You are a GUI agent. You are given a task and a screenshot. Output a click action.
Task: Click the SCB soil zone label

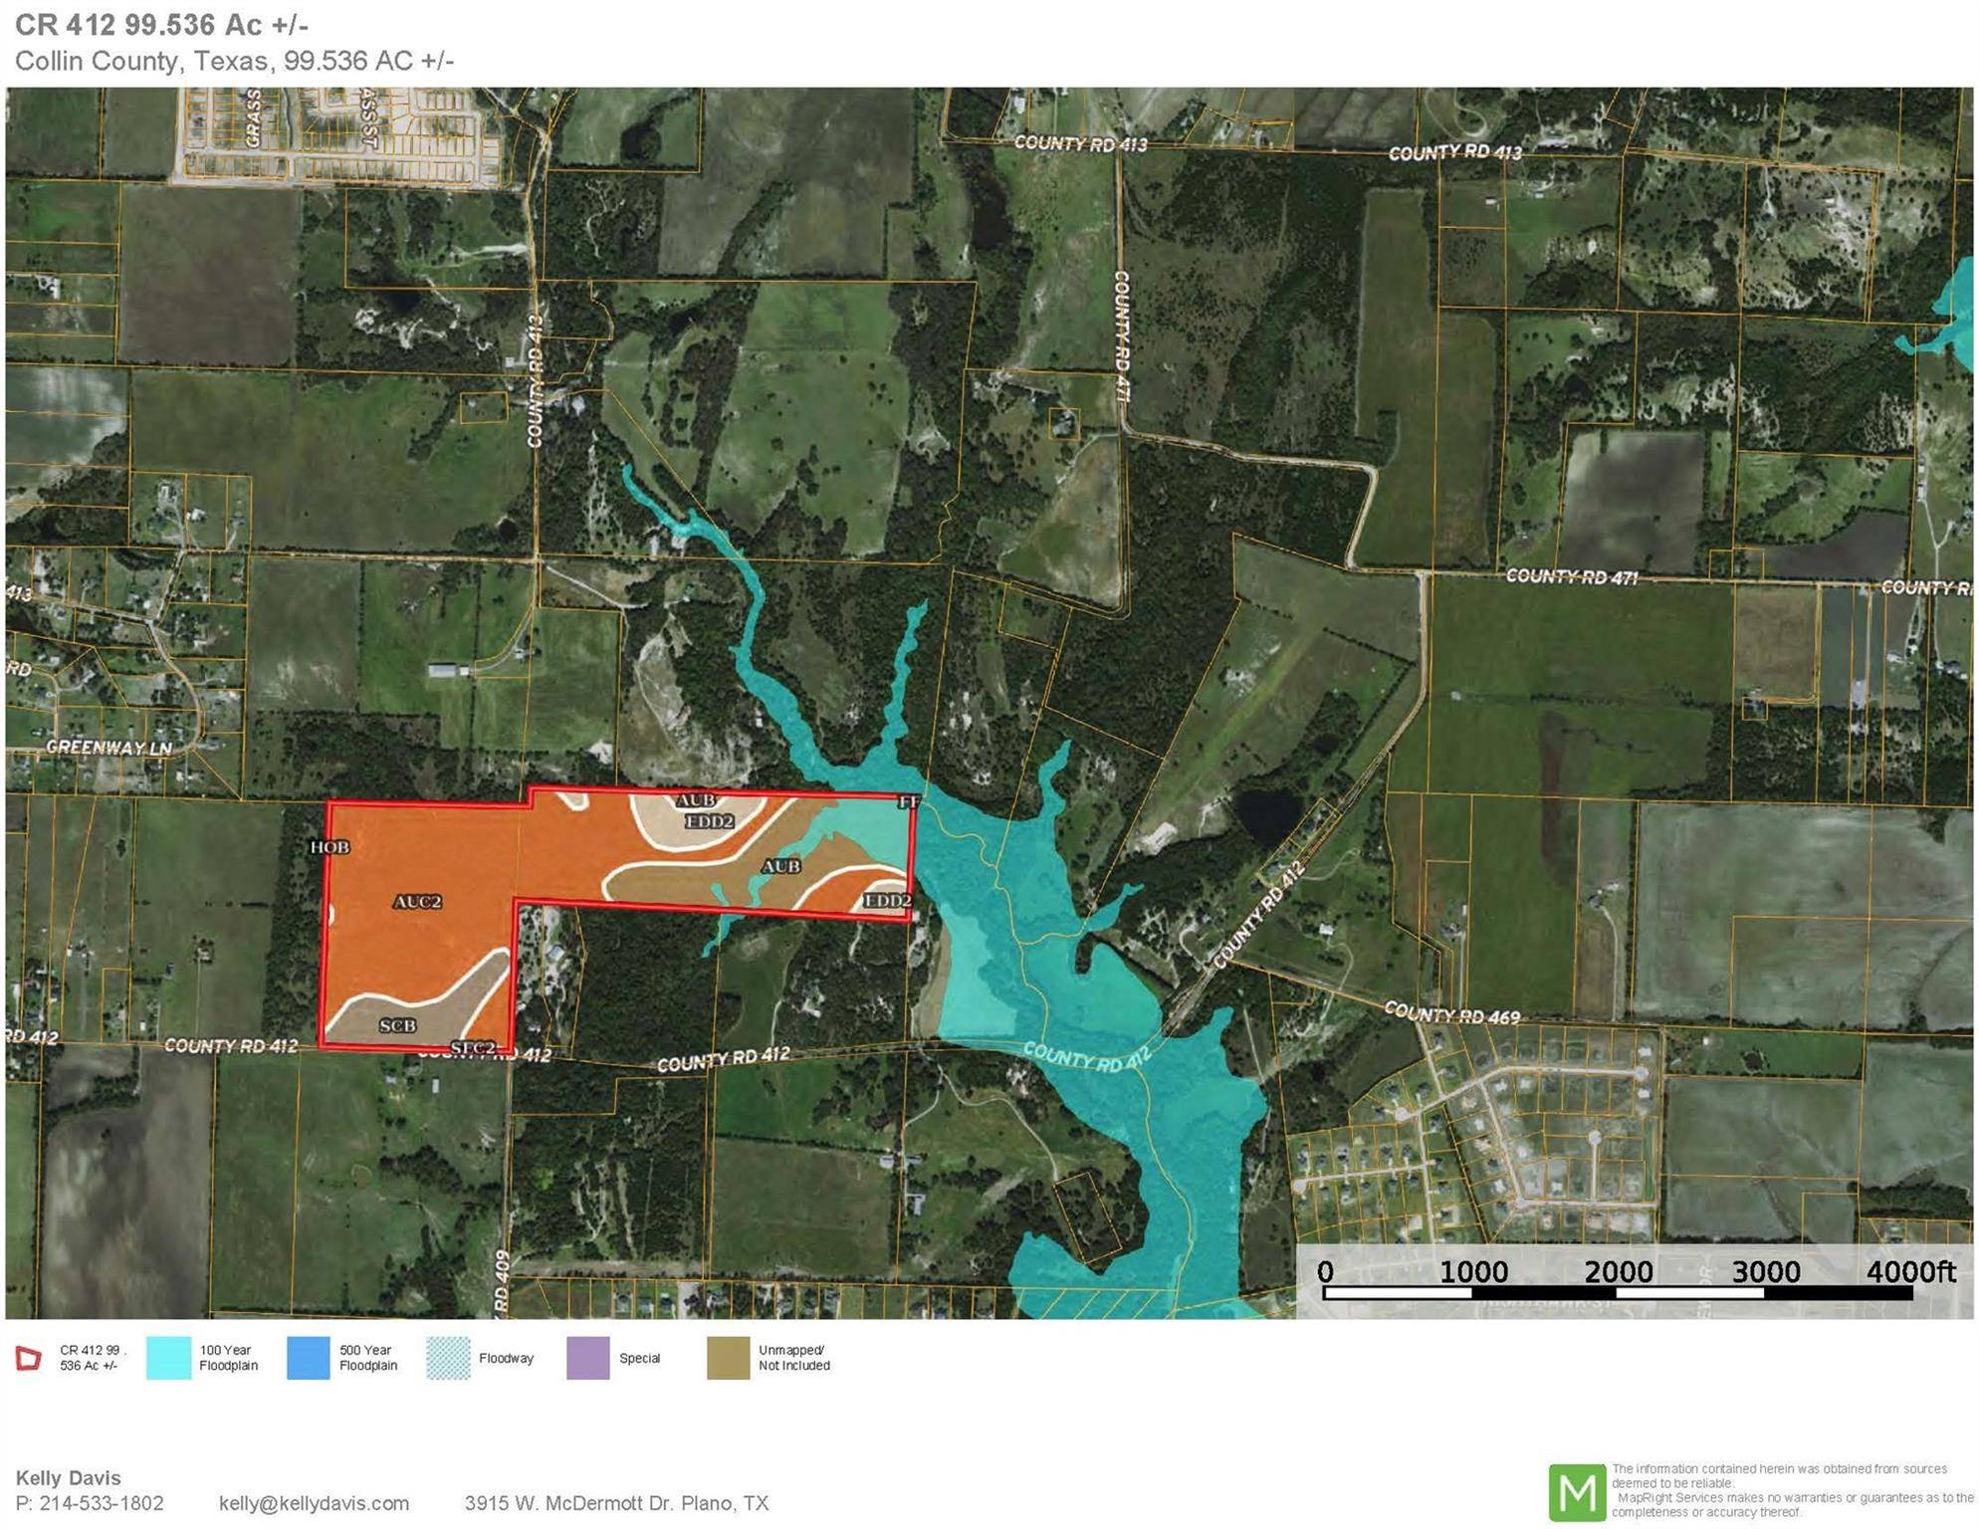(x=397, y=1025)
